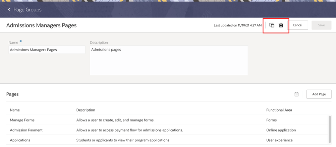Click the Description text area
336x147 pixels.
pos(169,60)
